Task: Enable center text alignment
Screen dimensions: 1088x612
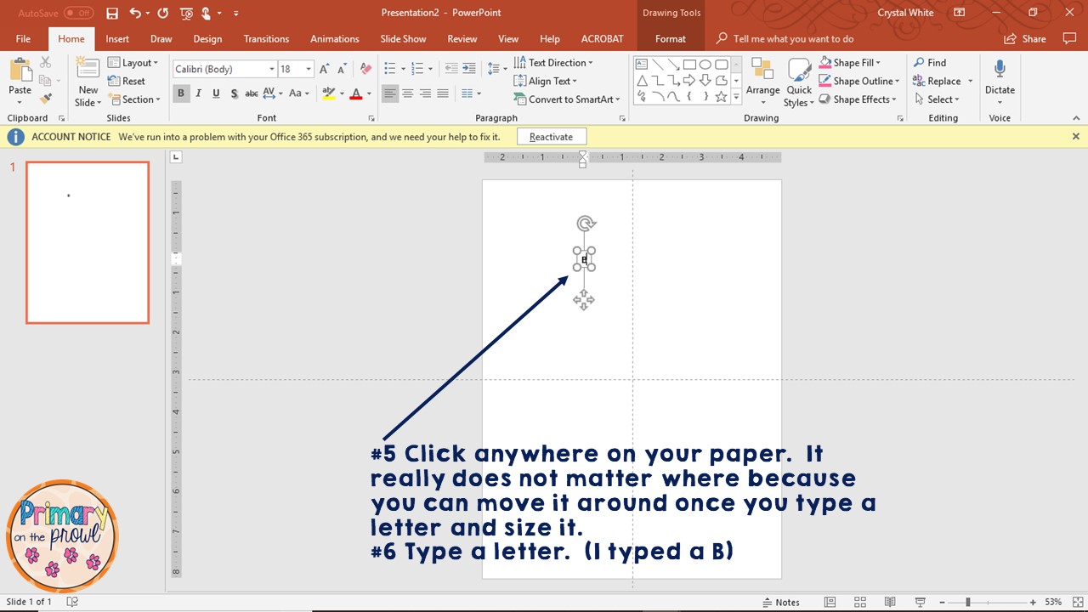Action: [407, 93]
